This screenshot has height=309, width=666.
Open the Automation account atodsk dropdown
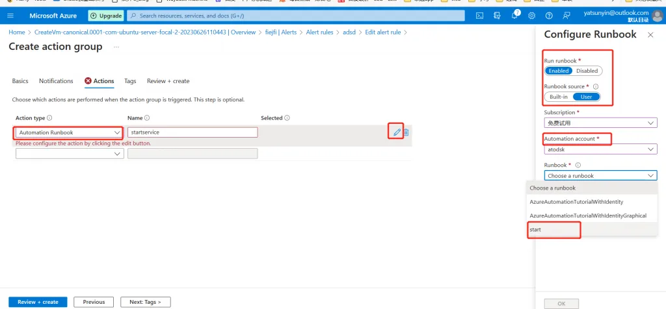600,149
